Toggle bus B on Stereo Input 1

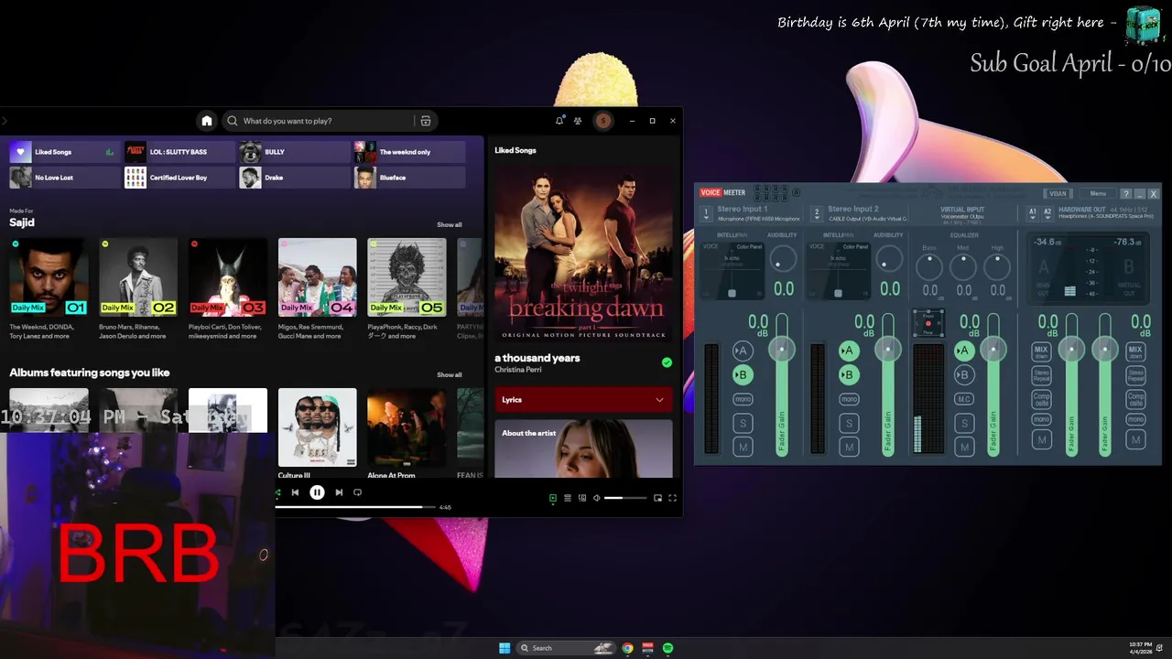point(743,374)
